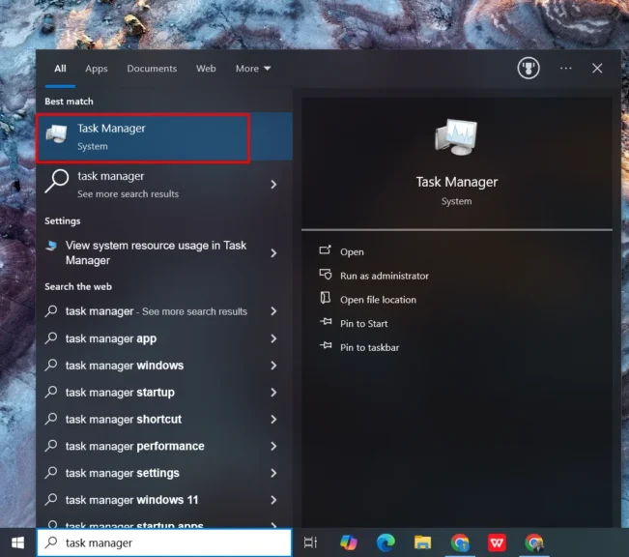Open File Explorer from the taskbar
This screenshot has height=557, width=629.
coord(423,542)
